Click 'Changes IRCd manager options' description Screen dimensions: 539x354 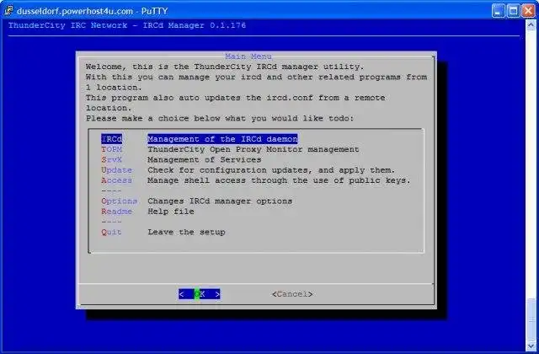pyautogui.click(x=220, y=201)
